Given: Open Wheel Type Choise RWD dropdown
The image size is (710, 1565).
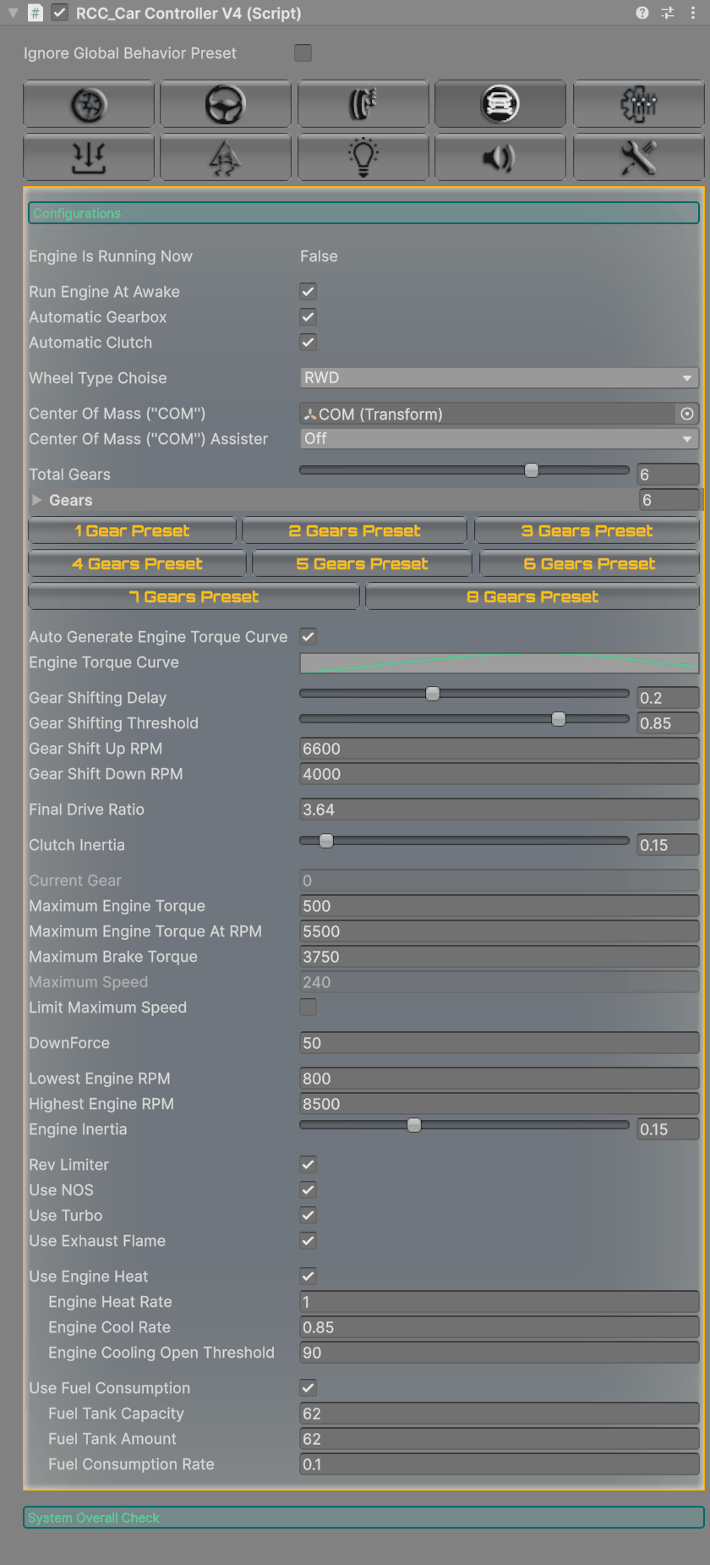Looking at the screenshot, I should coord(500,378).
